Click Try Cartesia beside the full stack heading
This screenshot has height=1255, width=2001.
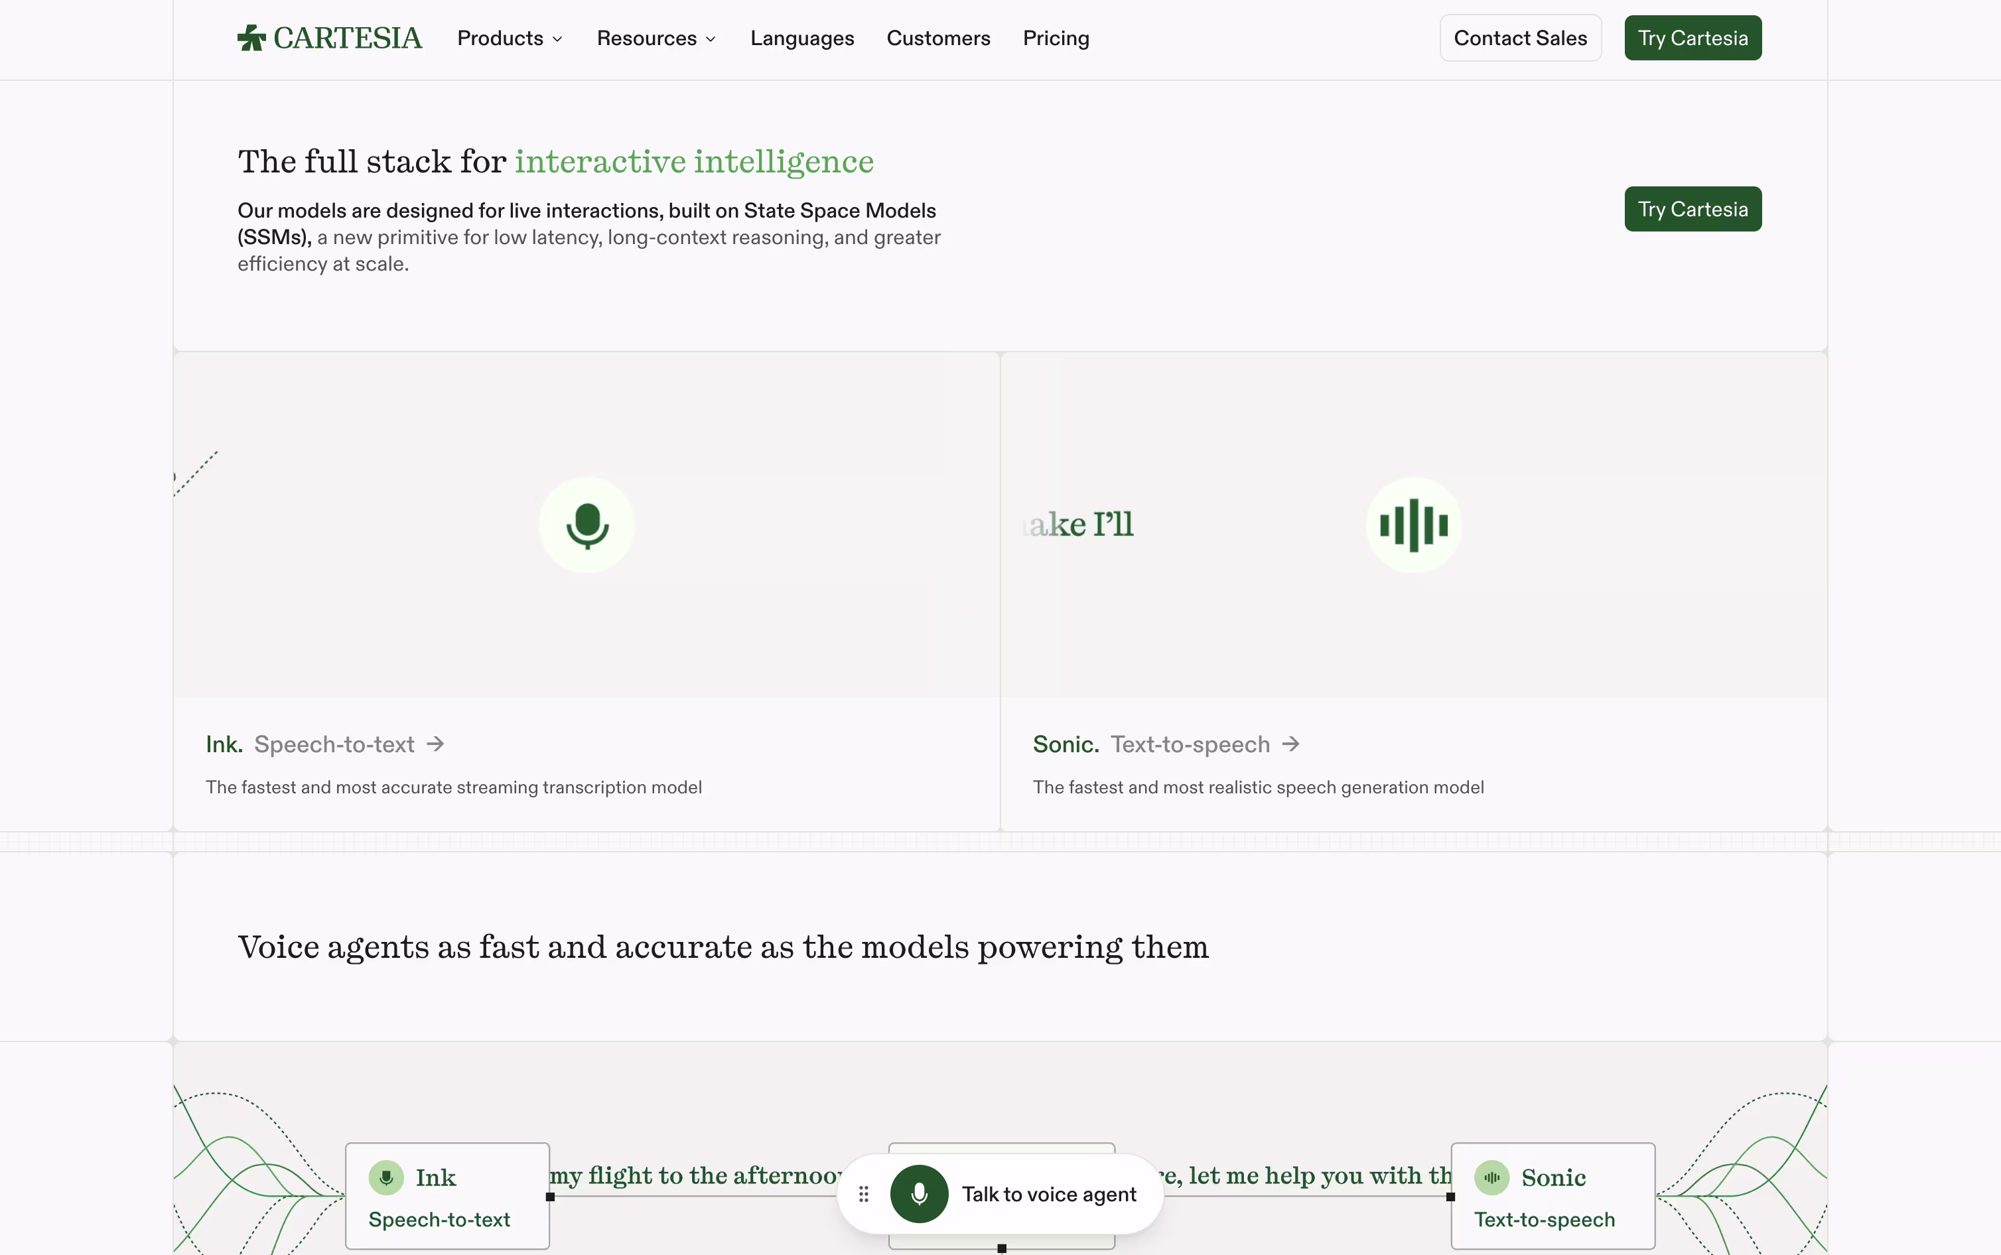tap(1692, 209)
